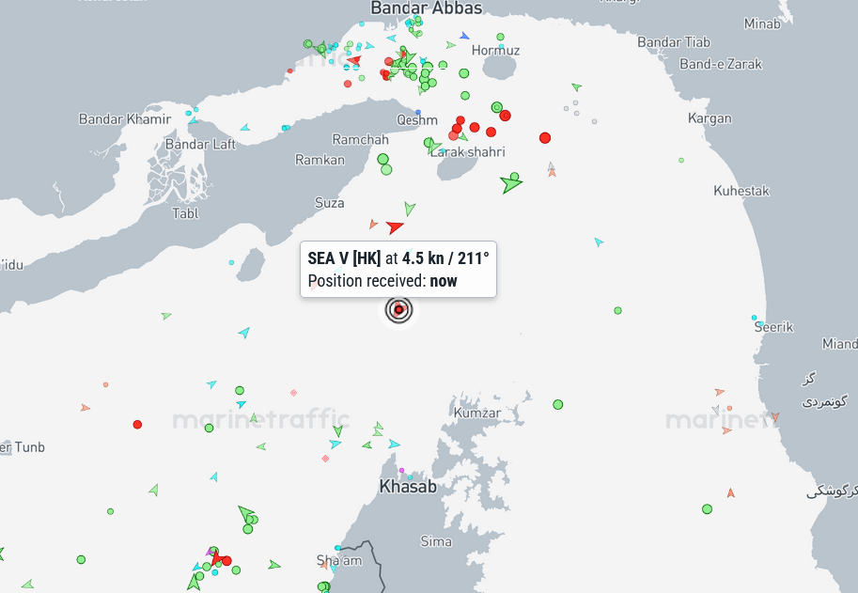Click the Sha'am label
858x593 pixels.
point(339,560)
